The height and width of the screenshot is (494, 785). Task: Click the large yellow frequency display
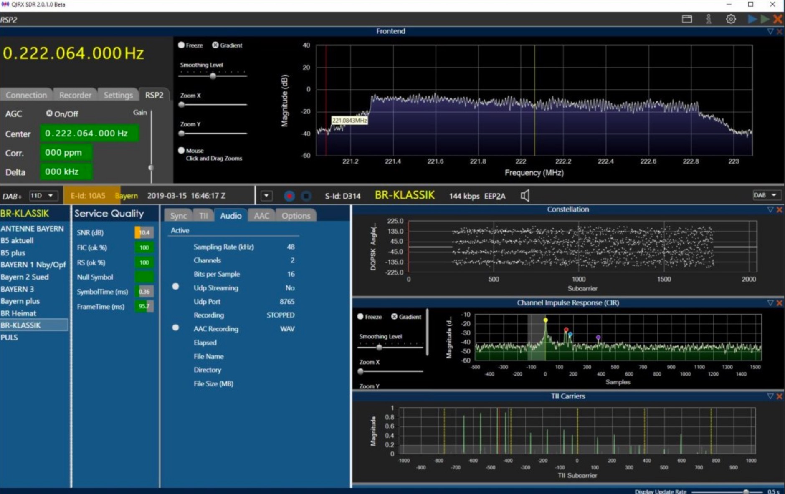coord(73,53)
